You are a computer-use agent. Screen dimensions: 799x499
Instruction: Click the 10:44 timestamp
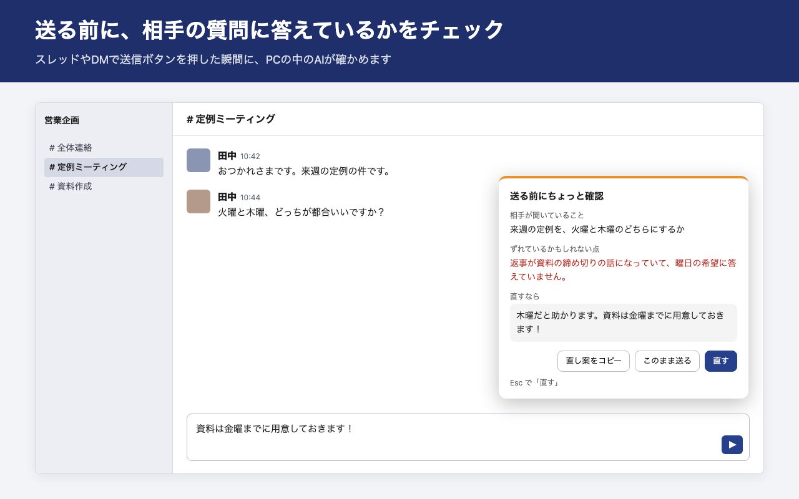[x=250, y=198]
